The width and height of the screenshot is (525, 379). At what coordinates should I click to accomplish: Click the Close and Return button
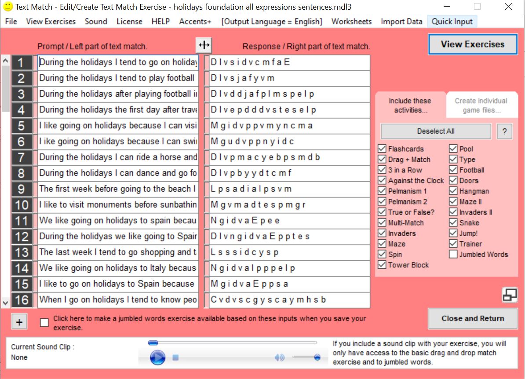pos(472,318)
